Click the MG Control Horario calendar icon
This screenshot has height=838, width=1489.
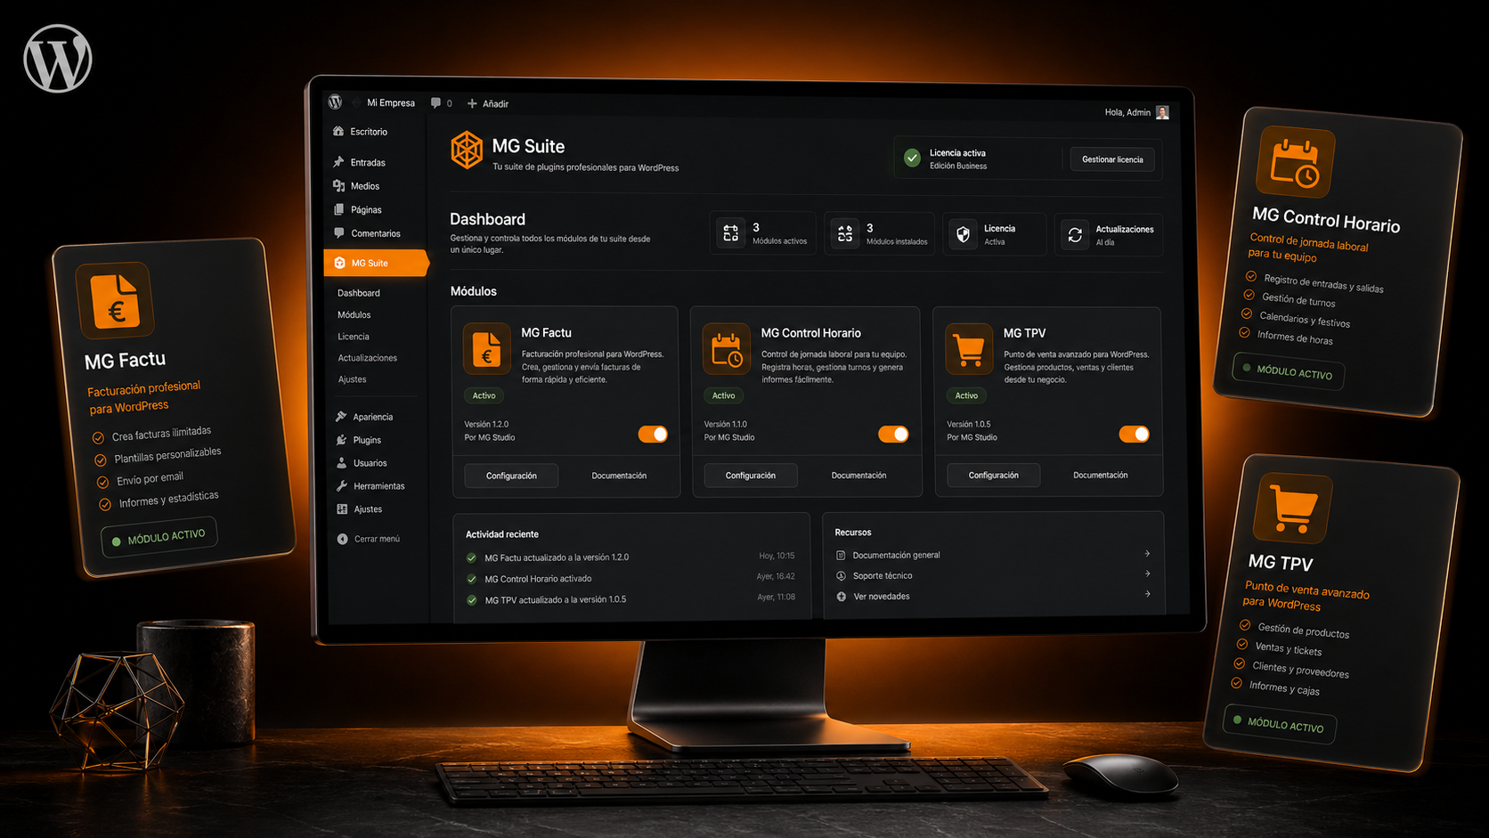[x=726, y=349]
